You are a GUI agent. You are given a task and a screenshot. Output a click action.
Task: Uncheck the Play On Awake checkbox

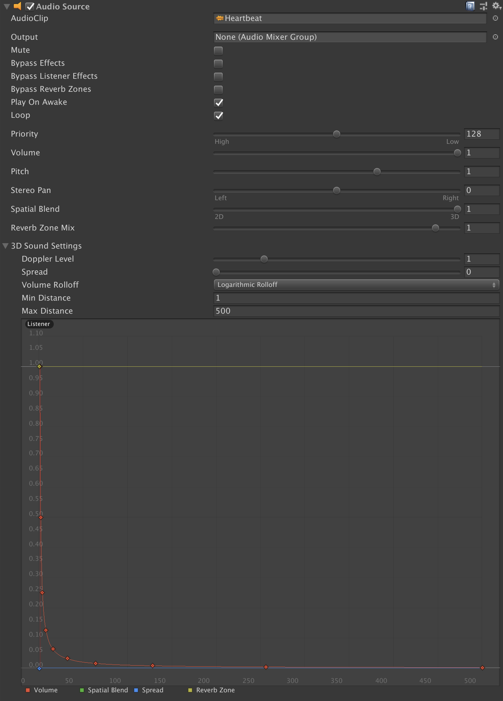218,103
